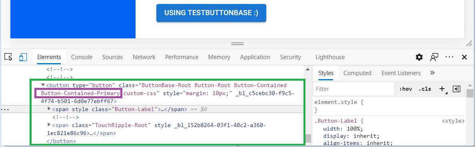Select the Styles sub-tab

326,73
